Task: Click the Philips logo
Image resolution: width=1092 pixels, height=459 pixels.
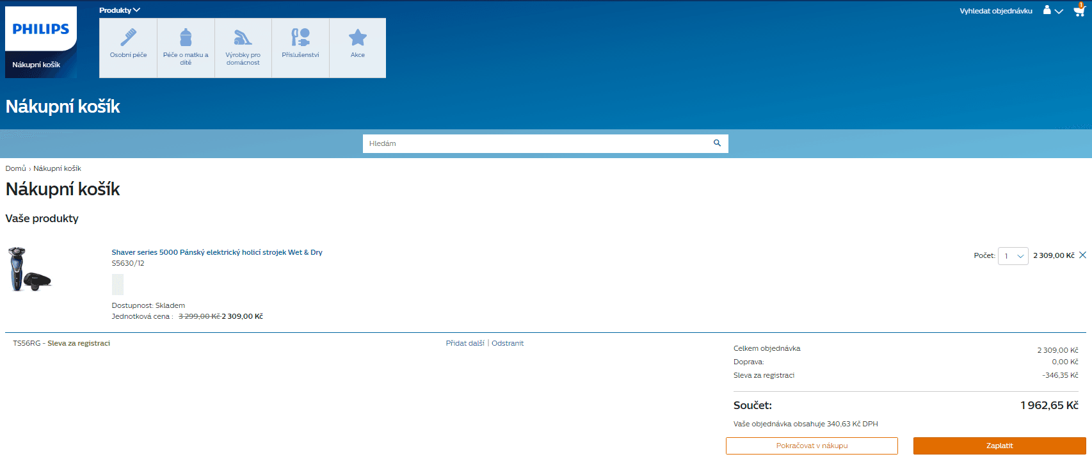Action: tap(41, 29)
